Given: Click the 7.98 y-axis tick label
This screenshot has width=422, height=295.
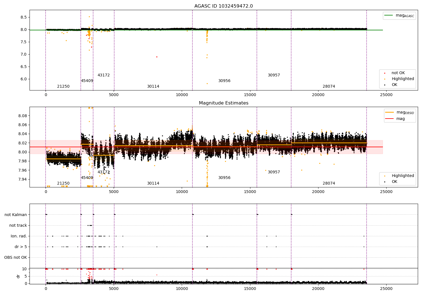Looking at the screenshot, I should 23,161.
